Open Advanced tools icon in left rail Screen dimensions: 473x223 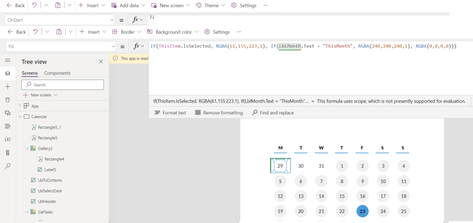tap(8, 152)
